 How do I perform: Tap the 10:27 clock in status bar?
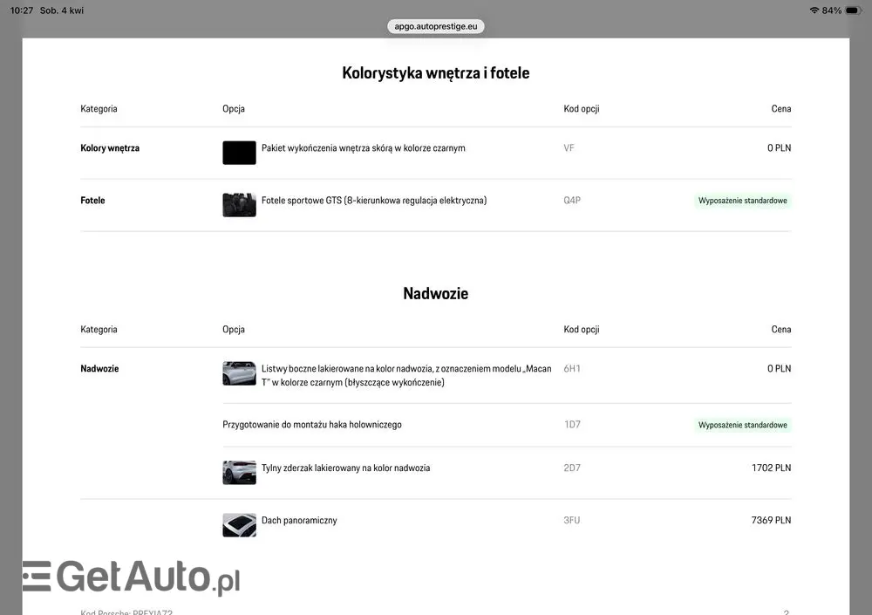(x=22, y=10)
